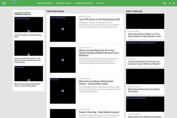Open sidebar Mourinho thumbnail
Screen dimensions: 177x118
29,73
